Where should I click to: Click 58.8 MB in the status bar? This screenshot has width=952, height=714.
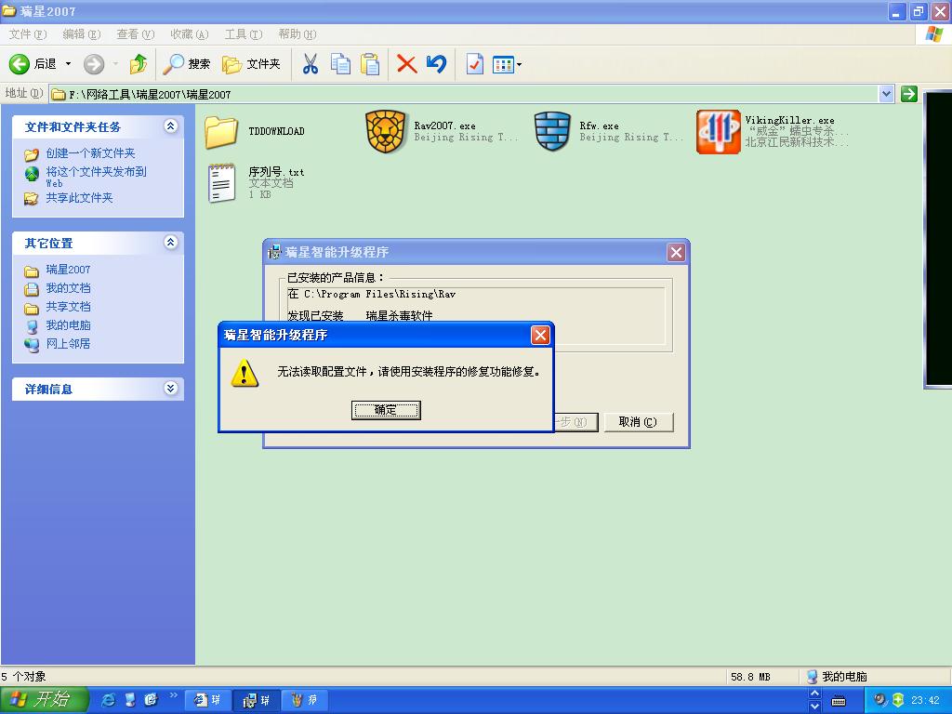click(750, 677)
